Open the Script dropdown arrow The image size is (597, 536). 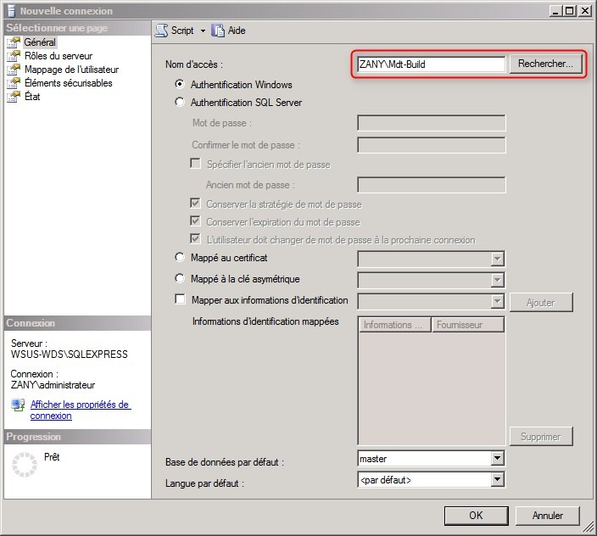coord(203,31)
